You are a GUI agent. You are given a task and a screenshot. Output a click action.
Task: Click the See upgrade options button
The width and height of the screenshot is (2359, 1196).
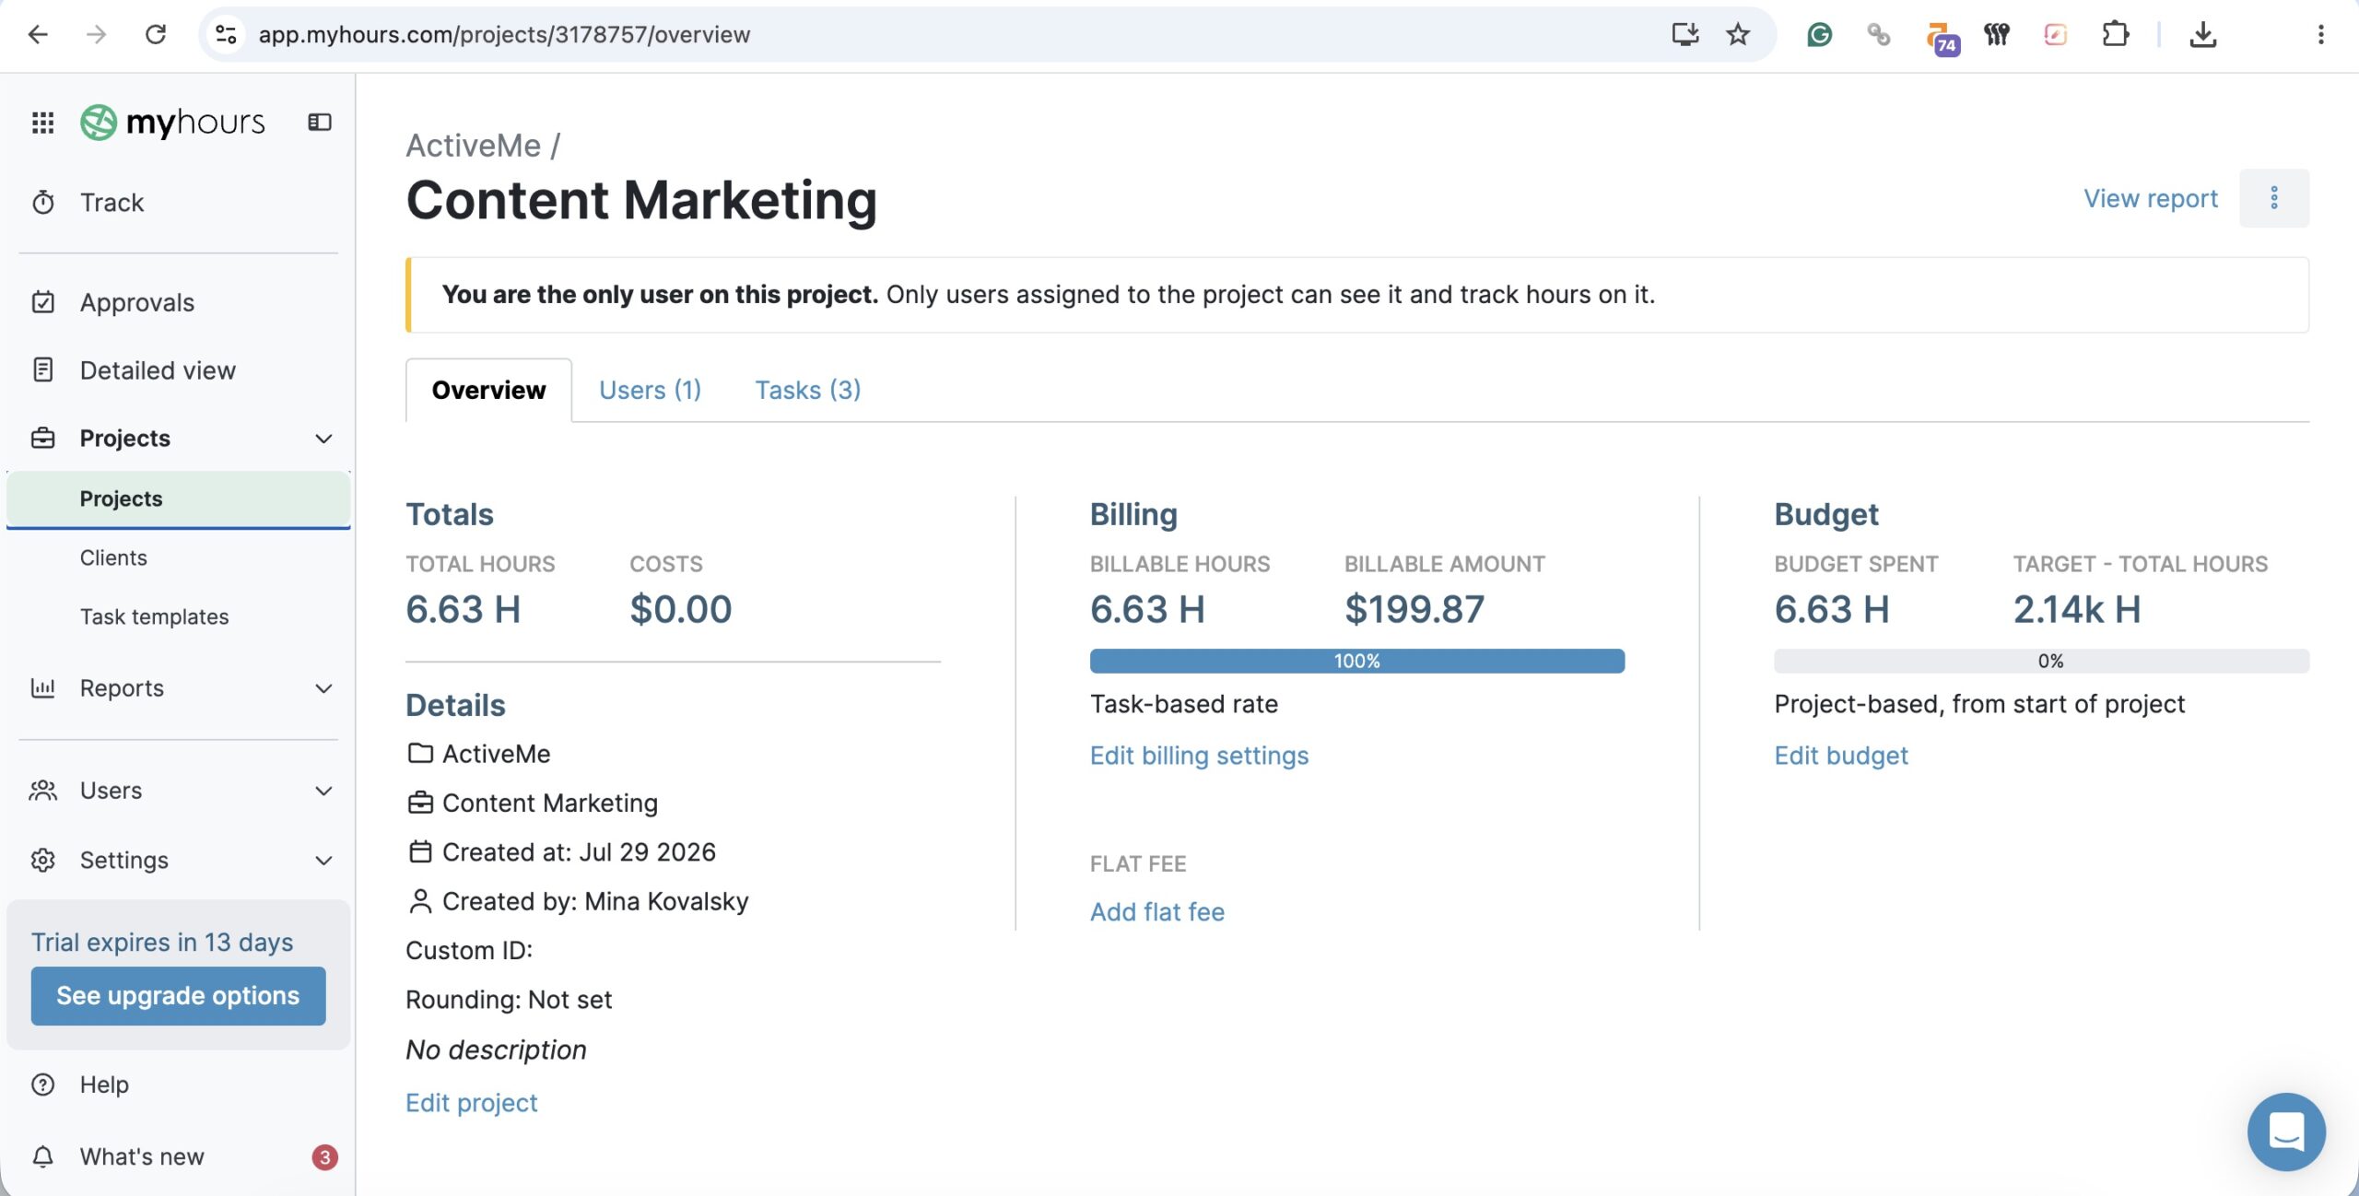click(x=178, y=995)
